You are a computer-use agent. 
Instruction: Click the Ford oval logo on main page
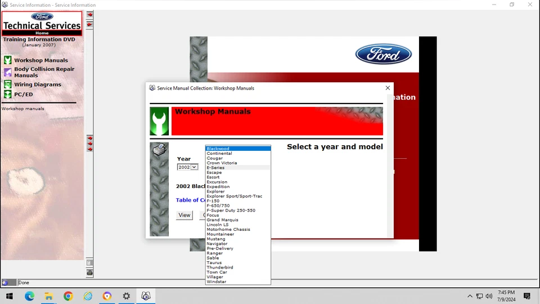pos(383,54)
